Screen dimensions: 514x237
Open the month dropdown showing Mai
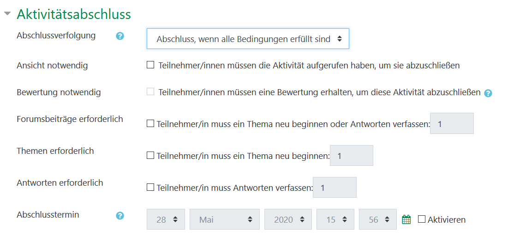[224, 219]
